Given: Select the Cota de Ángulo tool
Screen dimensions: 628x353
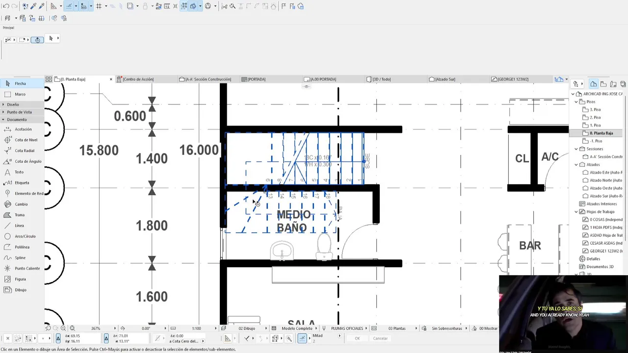Looking at the screenshot, I should (x=22, y=161).
